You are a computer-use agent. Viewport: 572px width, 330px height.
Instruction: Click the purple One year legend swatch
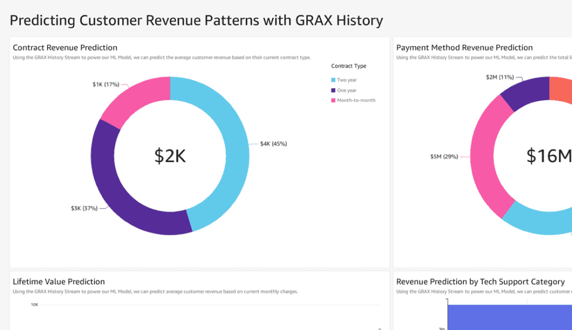pyautogui.click(x=333, y=90)
